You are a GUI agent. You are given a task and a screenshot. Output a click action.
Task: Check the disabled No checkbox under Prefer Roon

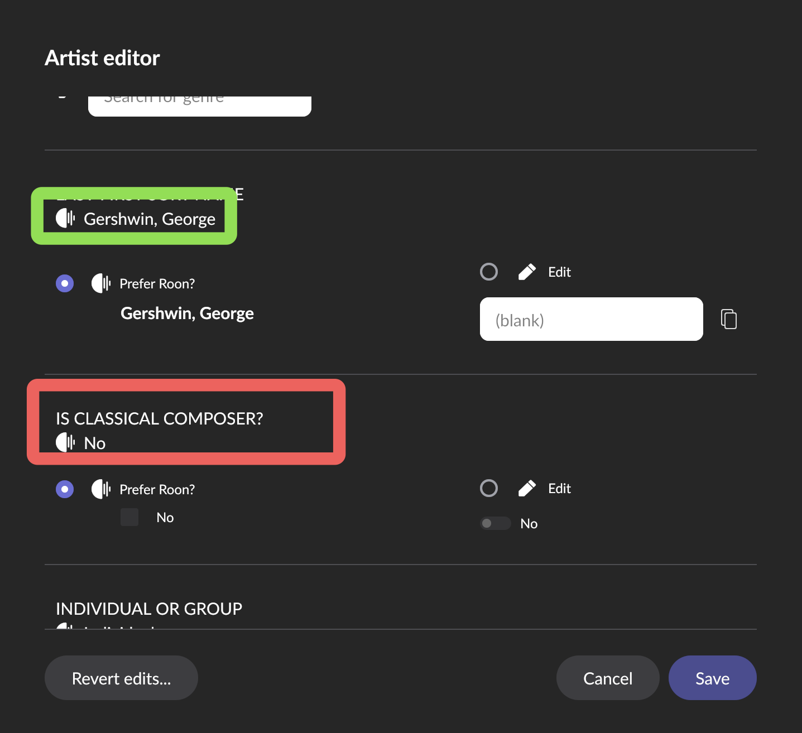click(129, 517)
